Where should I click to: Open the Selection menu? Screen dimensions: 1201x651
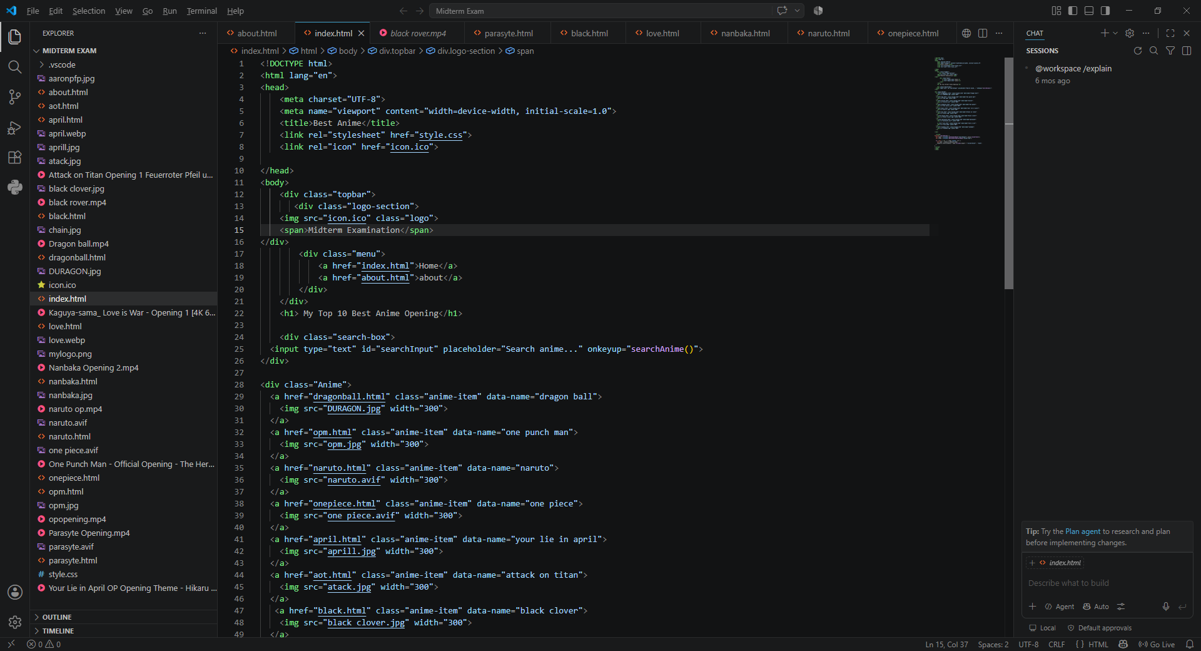[89, 11]
